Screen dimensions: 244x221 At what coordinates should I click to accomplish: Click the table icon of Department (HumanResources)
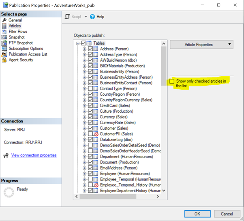coord(96,157)
